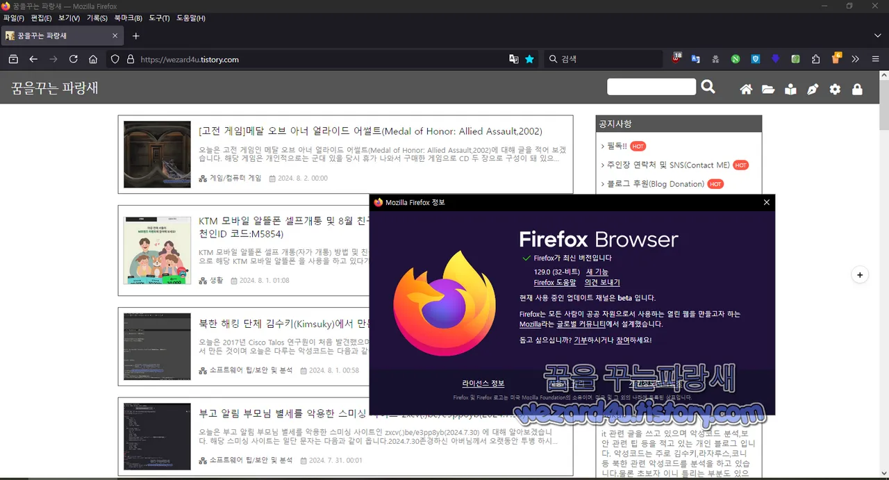Open the KTM 모바일 알뜰폰 post title
Screen dimensions: 889x480
tap(284, 227)
